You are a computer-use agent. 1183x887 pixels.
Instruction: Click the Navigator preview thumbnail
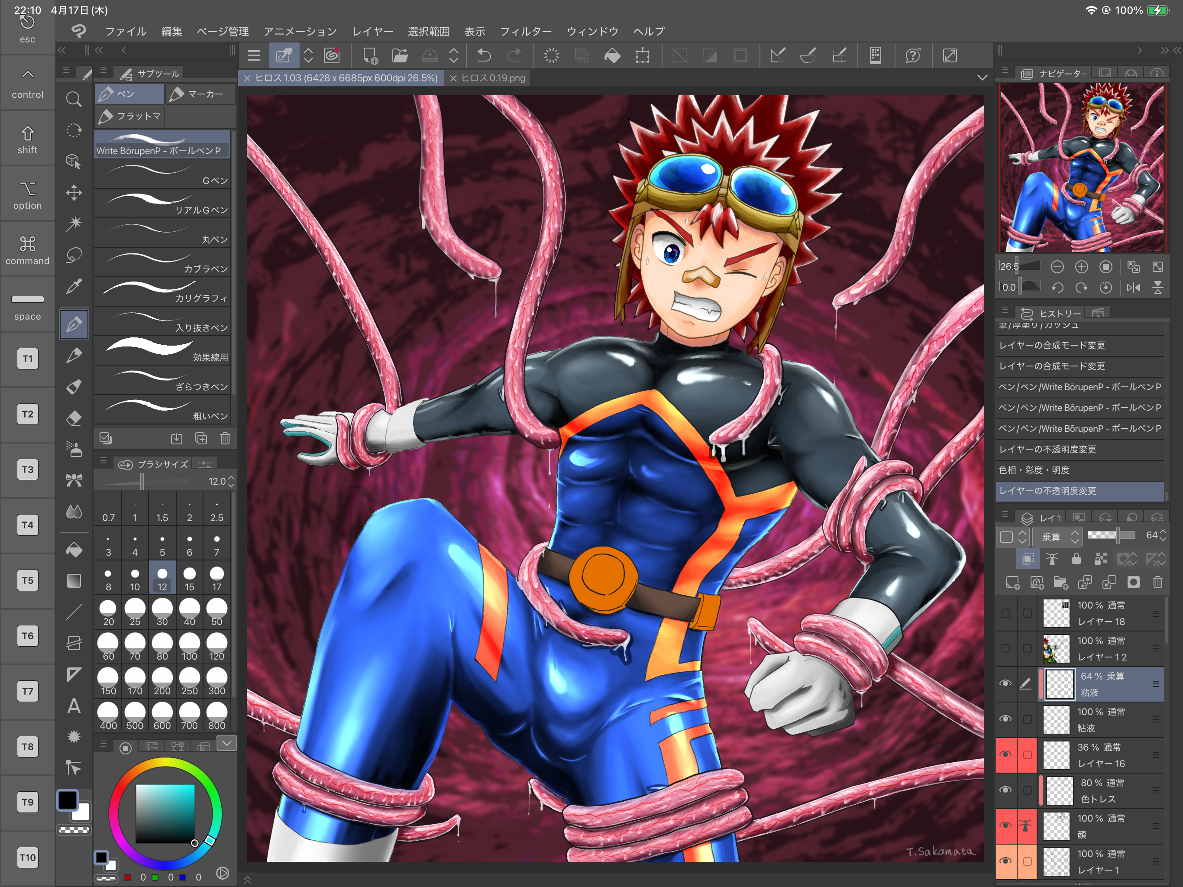pos(1083,168)
